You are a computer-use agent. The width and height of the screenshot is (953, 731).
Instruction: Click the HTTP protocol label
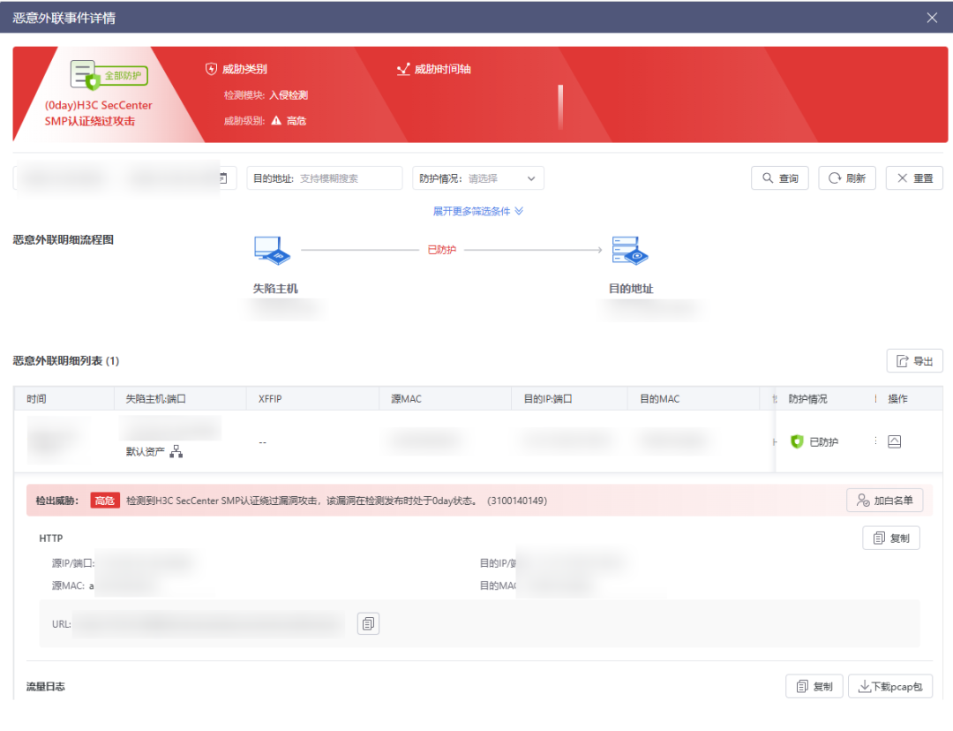pos(51,539)
